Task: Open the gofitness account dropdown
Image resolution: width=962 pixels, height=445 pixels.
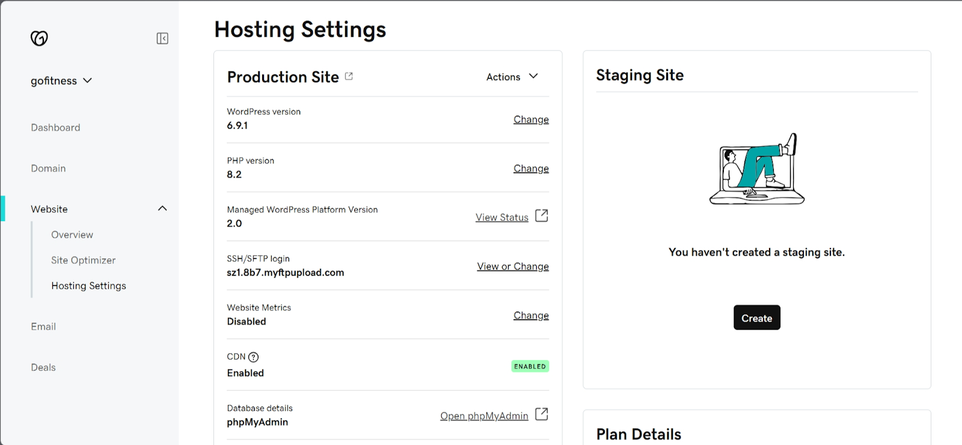Action: [61, 80]
